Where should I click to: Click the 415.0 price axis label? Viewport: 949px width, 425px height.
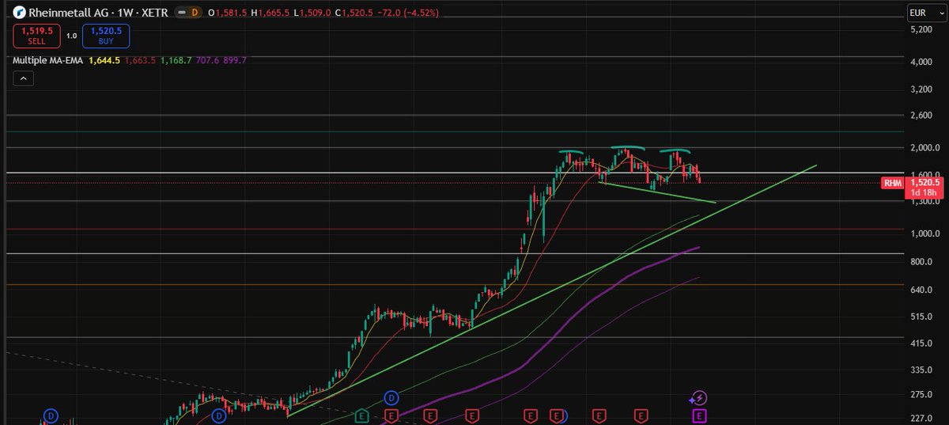pos(922,343)
